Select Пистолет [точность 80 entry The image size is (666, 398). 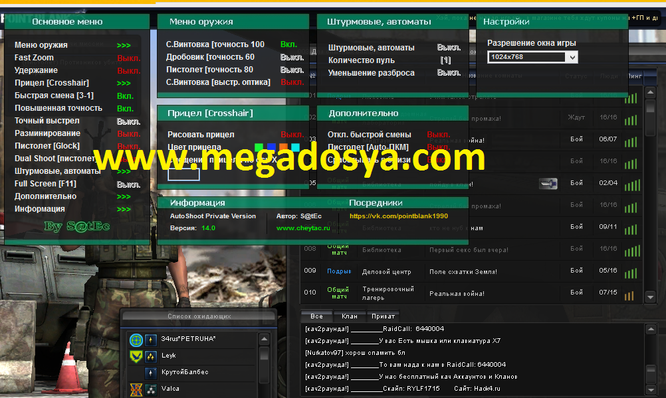[x=209, y=70]
